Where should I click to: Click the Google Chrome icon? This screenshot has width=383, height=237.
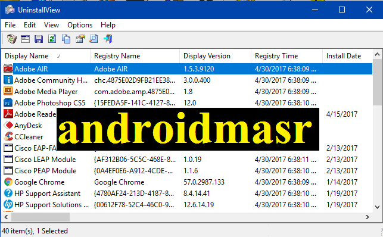click(8, 182)
